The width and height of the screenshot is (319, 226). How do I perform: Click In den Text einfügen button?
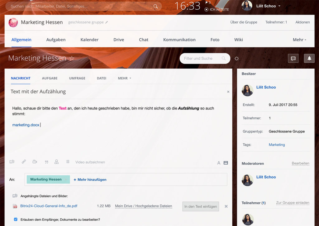[201, 206]
